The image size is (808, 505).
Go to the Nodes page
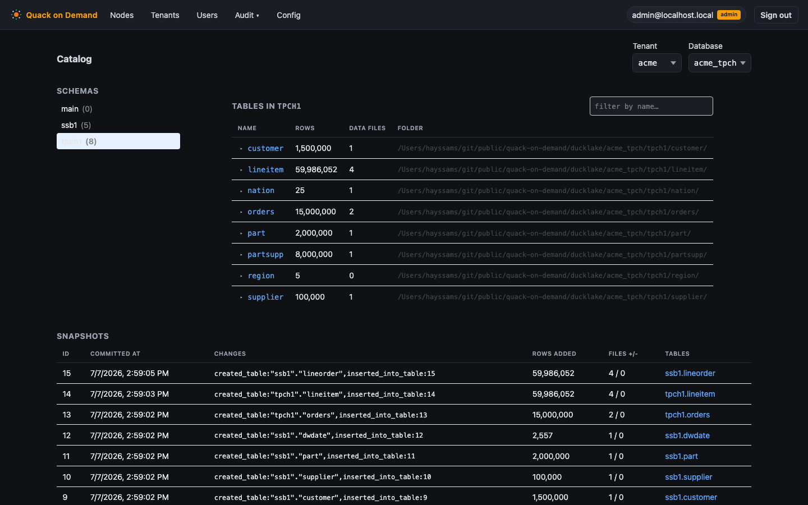(x=122, y=15)
